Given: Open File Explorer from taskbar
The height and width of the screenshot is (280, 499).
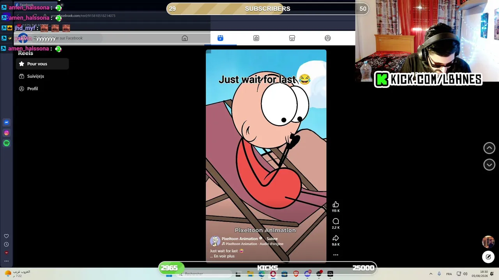Looking at the screenshot, I should 250,274.
